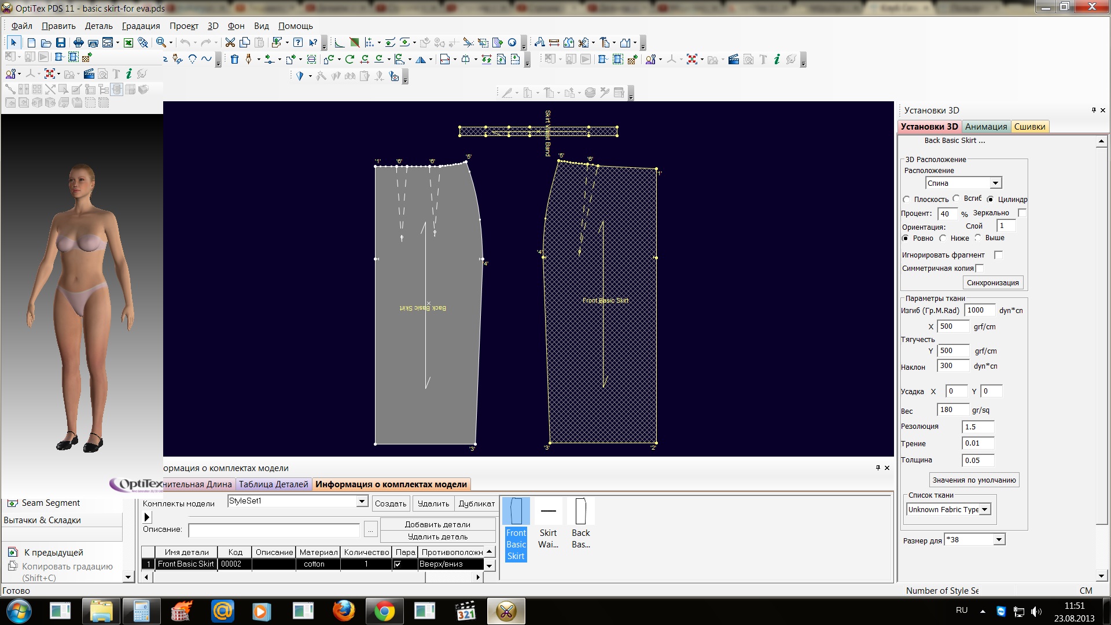1111x625 pixels.
Task: Expand the Unknown Fabric Type dropdown
Action: pyautogui.click(x=985, y=509)
